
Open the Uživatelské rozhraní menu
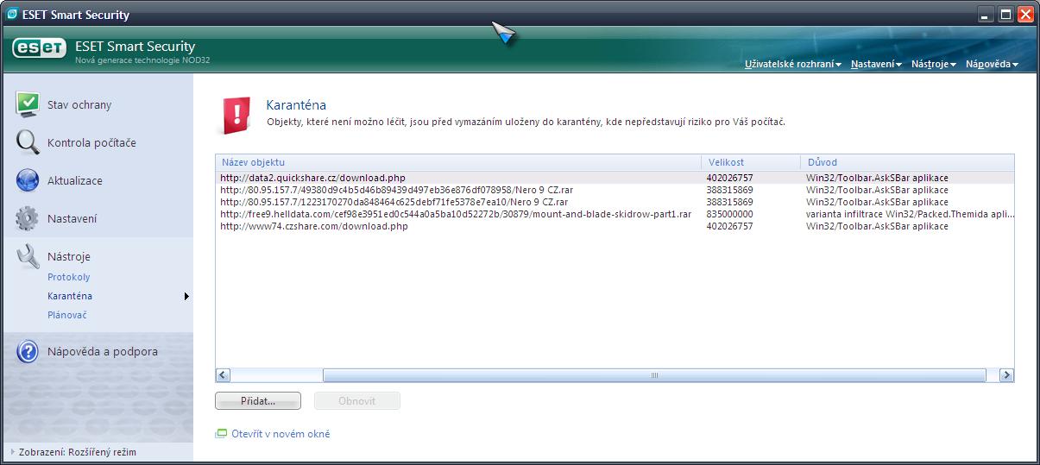pyautogui.click(x=792, y=64)
